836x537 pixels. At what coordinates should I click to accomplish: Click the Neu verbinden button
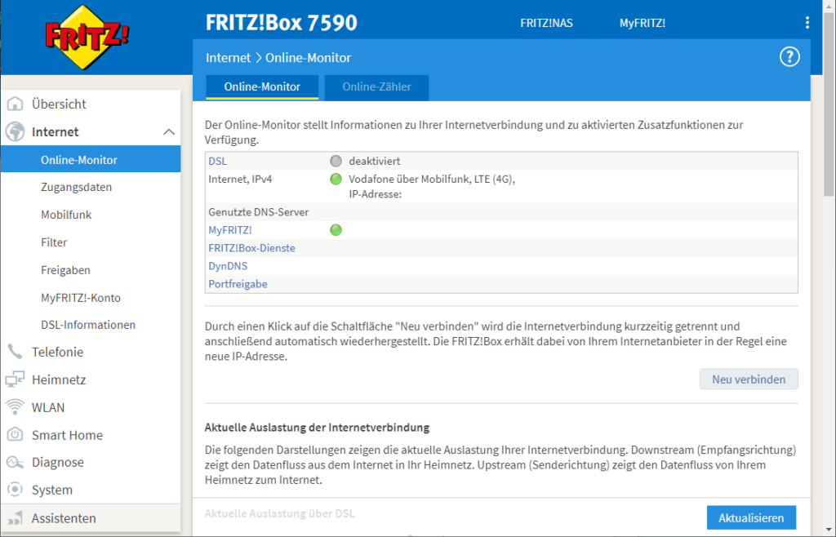(749, 379)
